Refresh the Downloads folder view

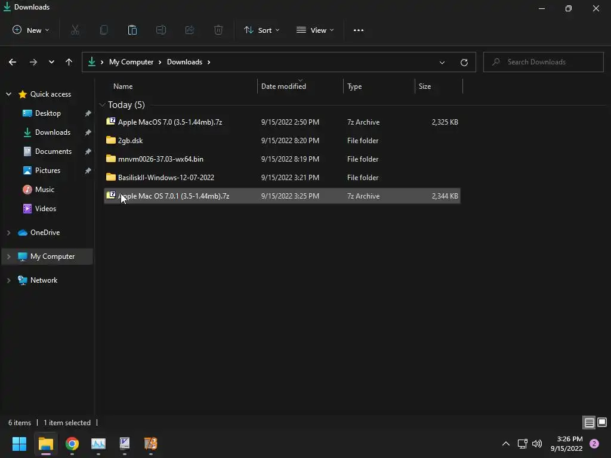pyautogui.click(x=464, y=62)
